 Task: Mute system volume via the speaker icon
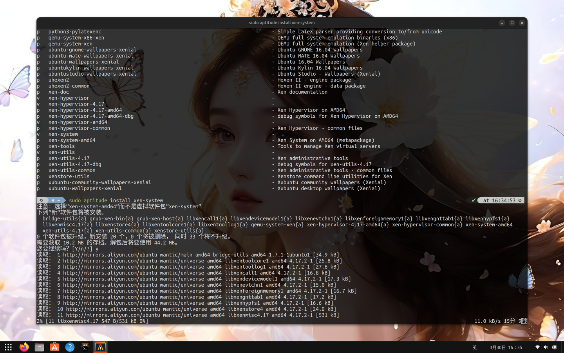coord(545,347)
